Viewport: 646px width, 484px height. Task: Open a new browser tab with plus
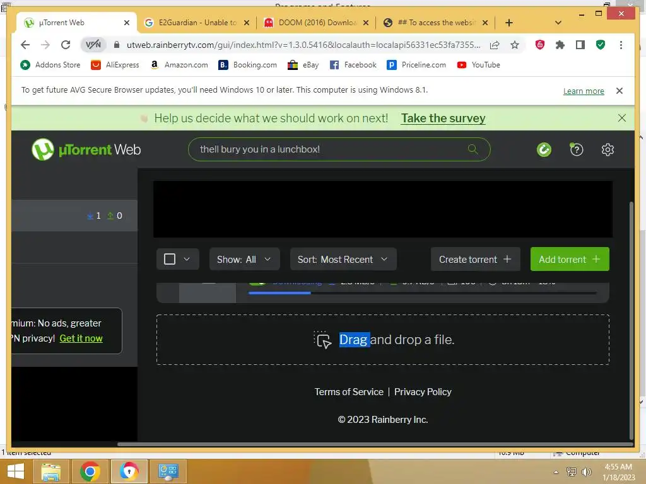coord(509,23)
